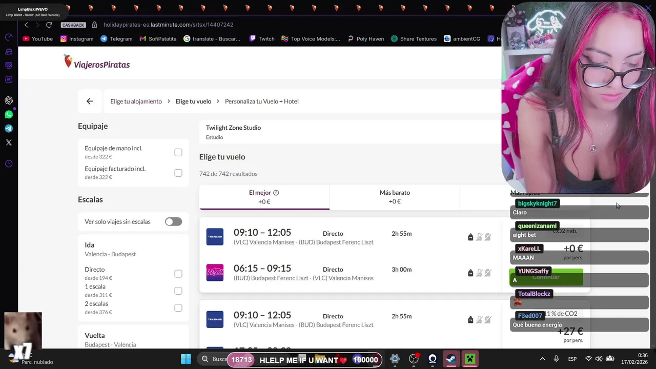The width and height of the screenshot is (656, 369).
Task: Open Twitch bookmark
Action: coord(262,38)
